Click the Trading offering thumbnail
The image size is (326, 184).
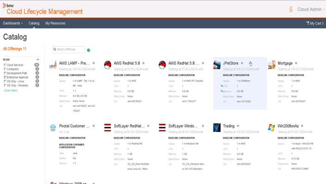217,128
